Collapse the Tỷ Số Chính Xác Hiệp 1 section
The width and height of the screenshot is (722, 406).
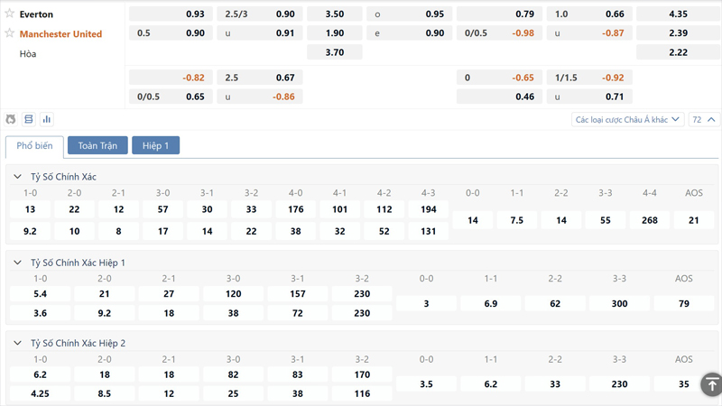(x=17, y=263)
